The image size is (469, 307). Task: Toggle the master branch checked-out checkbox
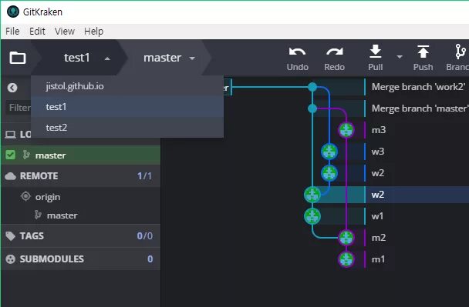coord(11,155)
